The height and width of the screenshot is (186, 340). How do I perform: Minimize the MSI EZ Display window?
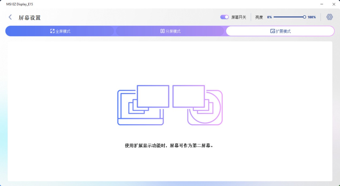point(322,4)
